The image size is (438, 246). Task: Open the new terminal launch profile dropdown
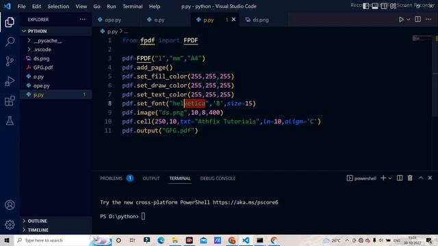pyautogui.click(x=390, y=178)
